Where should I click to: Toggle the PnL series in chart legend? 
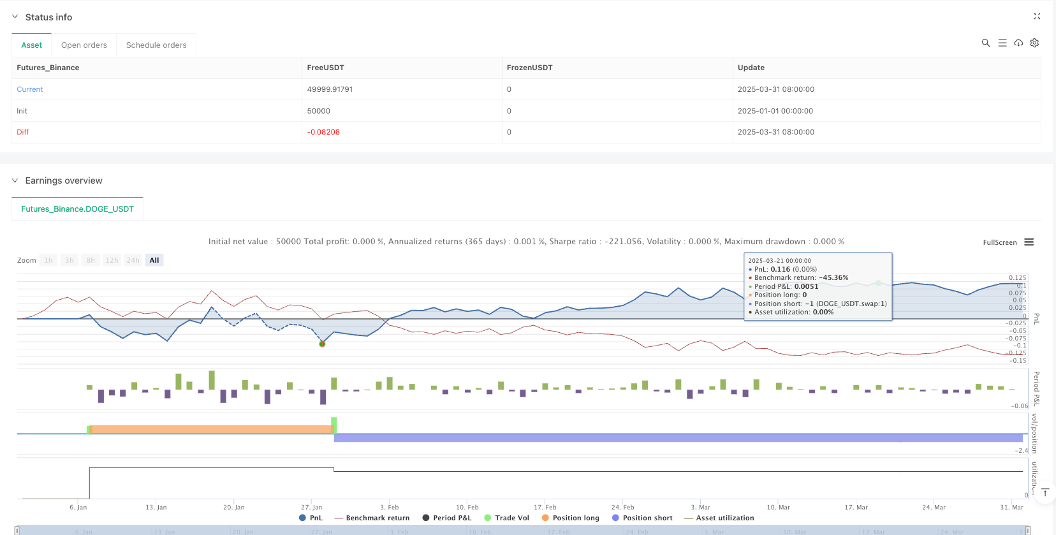(x=311, y=518)
